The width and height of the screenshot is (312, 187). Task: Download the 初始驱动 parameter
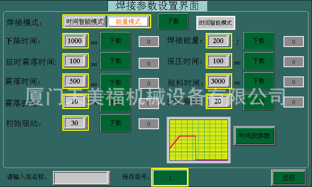115,123
